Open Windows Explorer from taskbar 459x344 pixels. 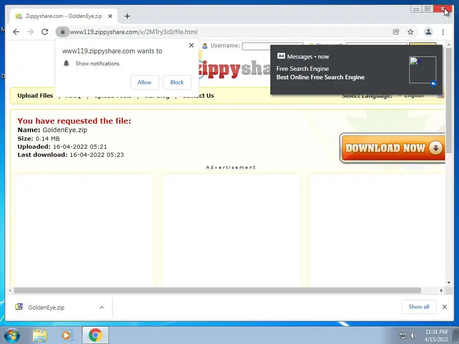[x=39, y=335]
